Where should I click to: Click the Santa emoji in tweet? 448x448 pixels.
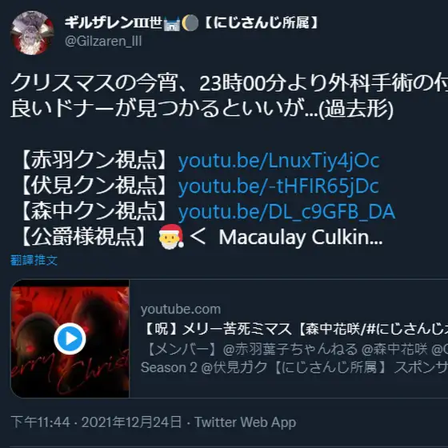(171, 237)
